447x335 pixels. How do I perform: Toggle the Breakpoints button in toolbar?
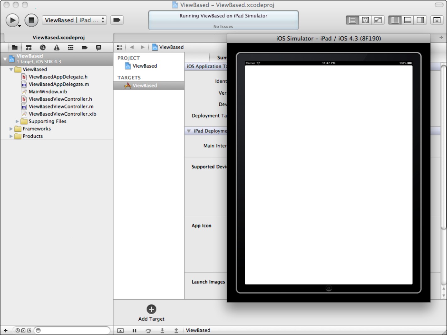point(117,20)
